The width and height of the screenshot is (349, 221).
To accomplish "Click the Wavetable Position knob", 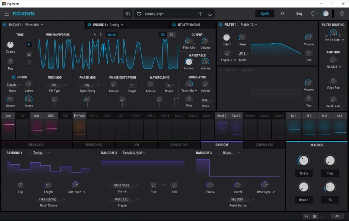I will click(x=189, y=61).
